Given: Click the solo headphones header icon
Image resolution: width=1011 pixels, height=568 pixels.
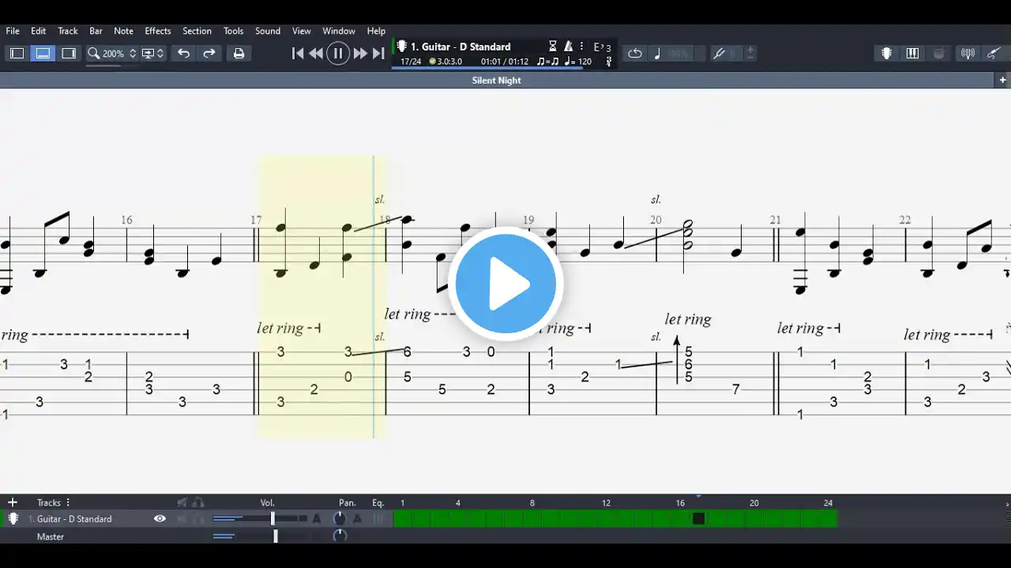Looking at the screenshot, I should tap(198, 503).
